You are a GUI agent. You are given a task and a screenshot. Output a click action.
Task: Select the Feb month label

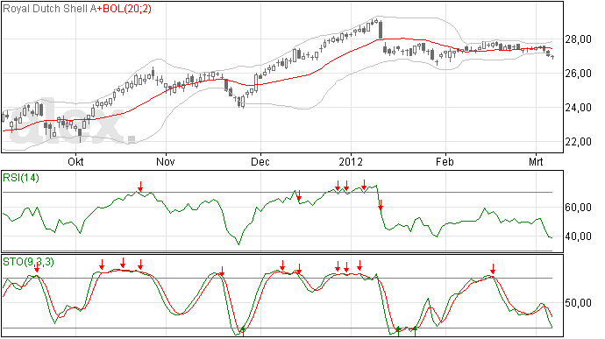pos(445,161)
